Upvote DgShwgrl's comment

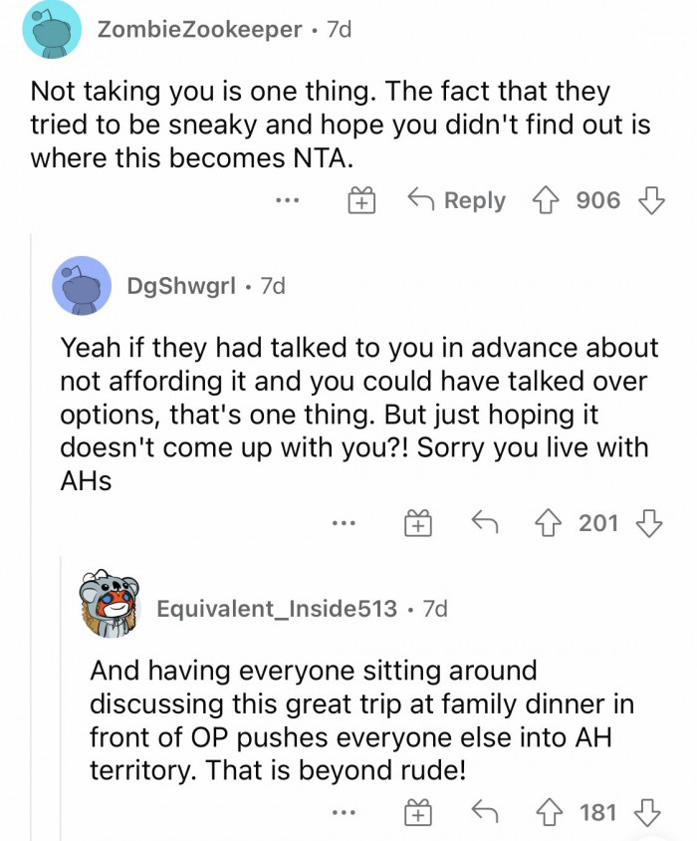point(549,523)
